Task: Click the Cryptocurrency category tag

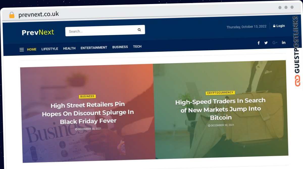Action: 220,93
